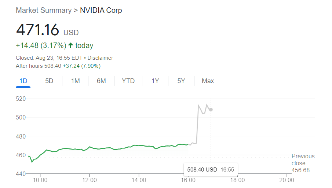332x188 pixels.
Task: Click the +14.48 (3.17%) change text
Action: point(41,46)
